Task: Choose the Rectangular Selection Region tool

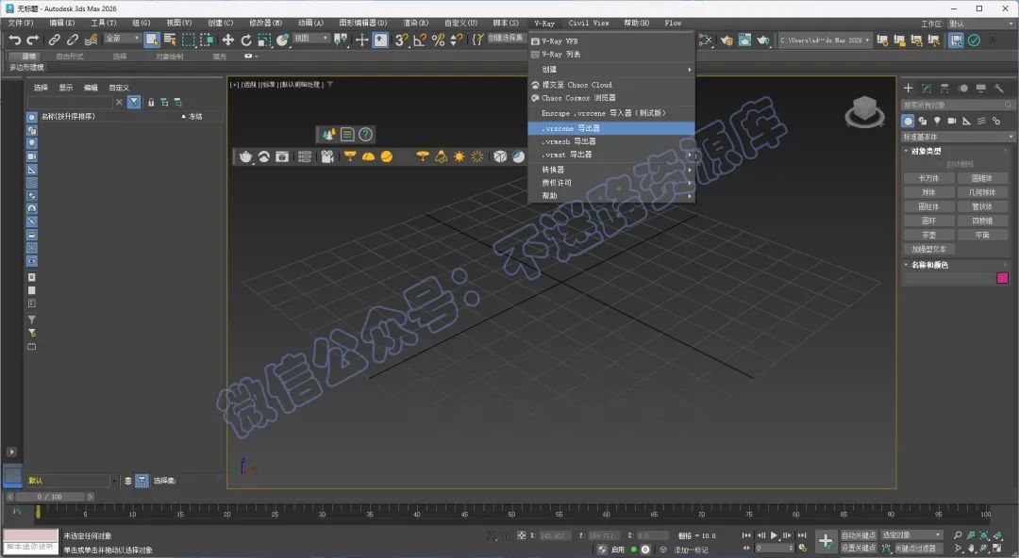Action: [x=189, y=41]
